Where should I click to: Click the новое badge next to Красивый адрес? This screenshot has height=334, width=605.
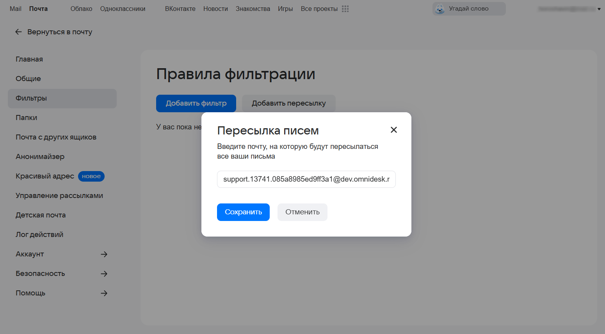(91, 176)
